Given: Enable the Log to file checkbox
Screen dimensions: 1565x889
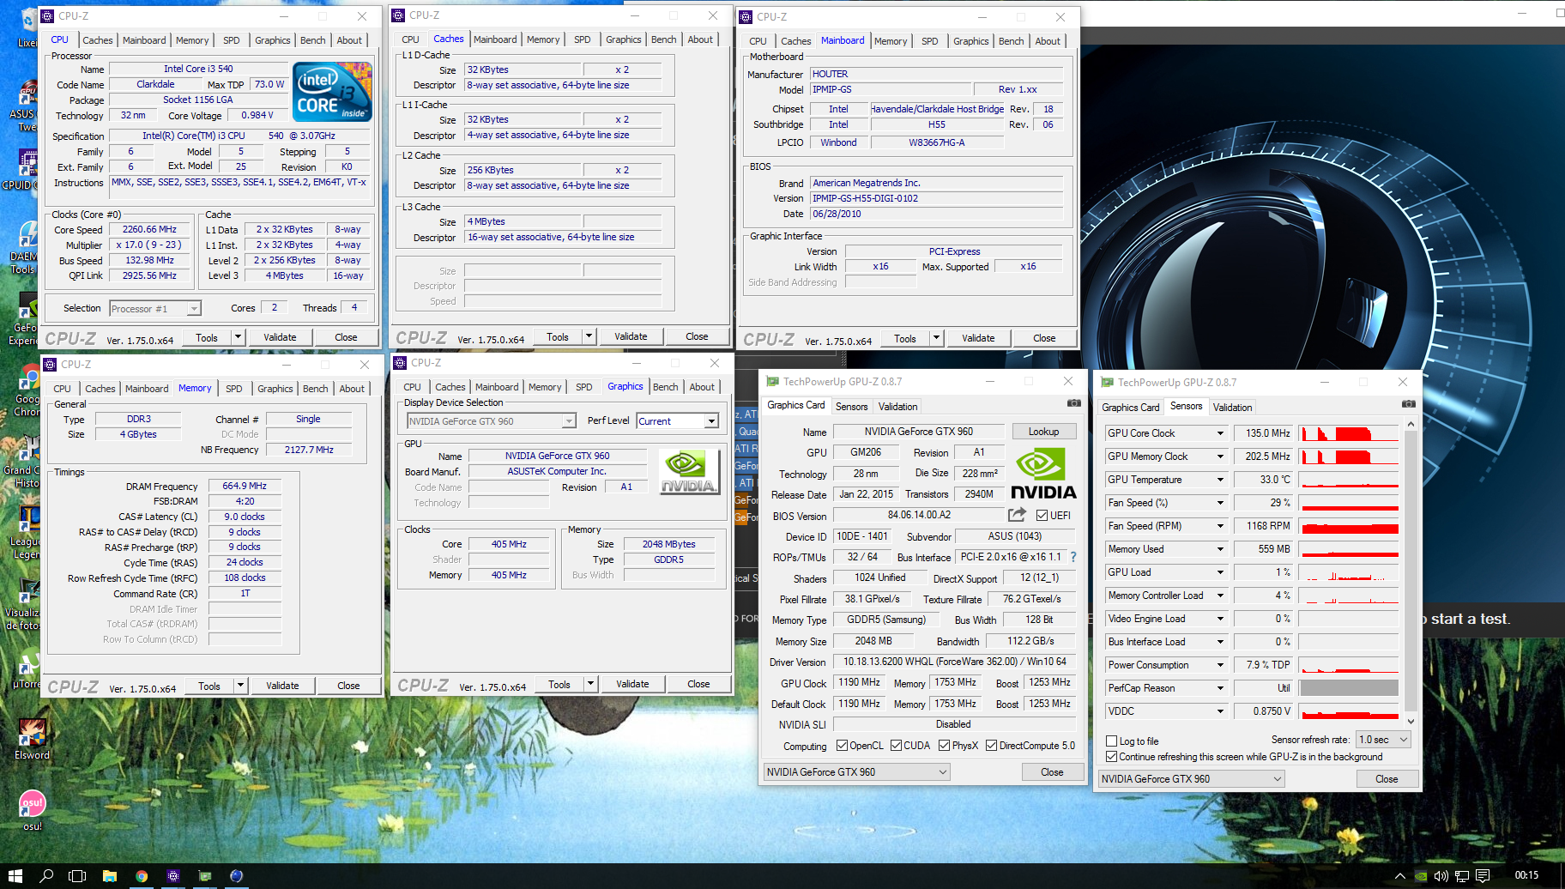Looking at the screenshot, I should [1112, 741].
